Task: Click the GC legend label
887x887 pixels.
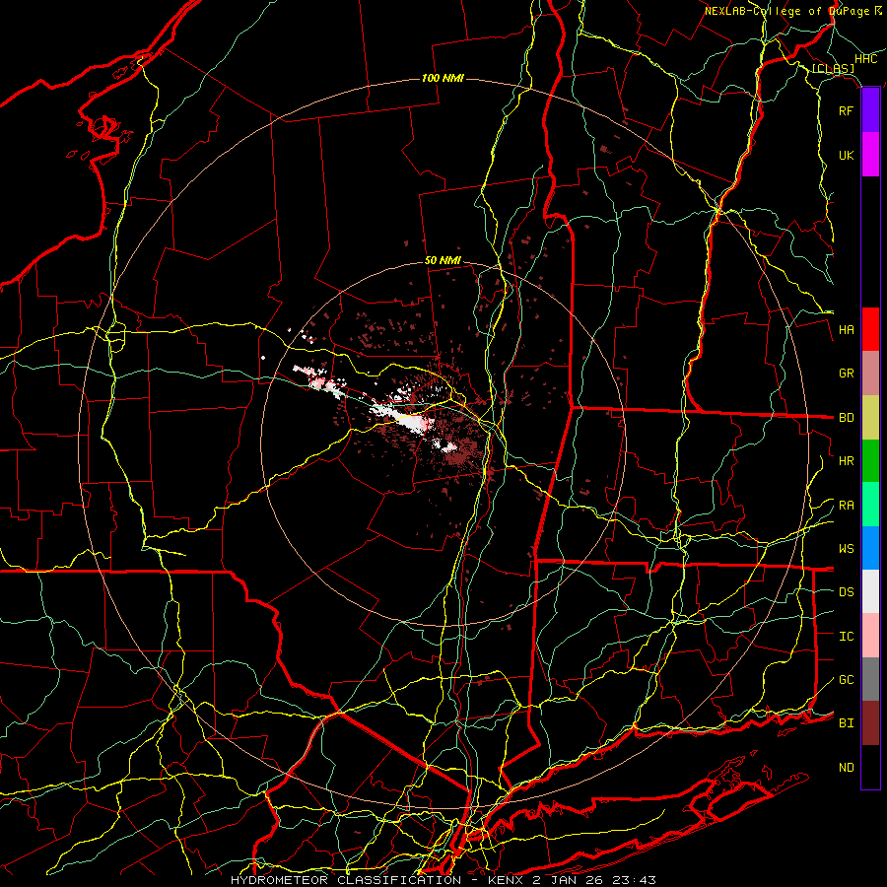Action: point(847,679)
